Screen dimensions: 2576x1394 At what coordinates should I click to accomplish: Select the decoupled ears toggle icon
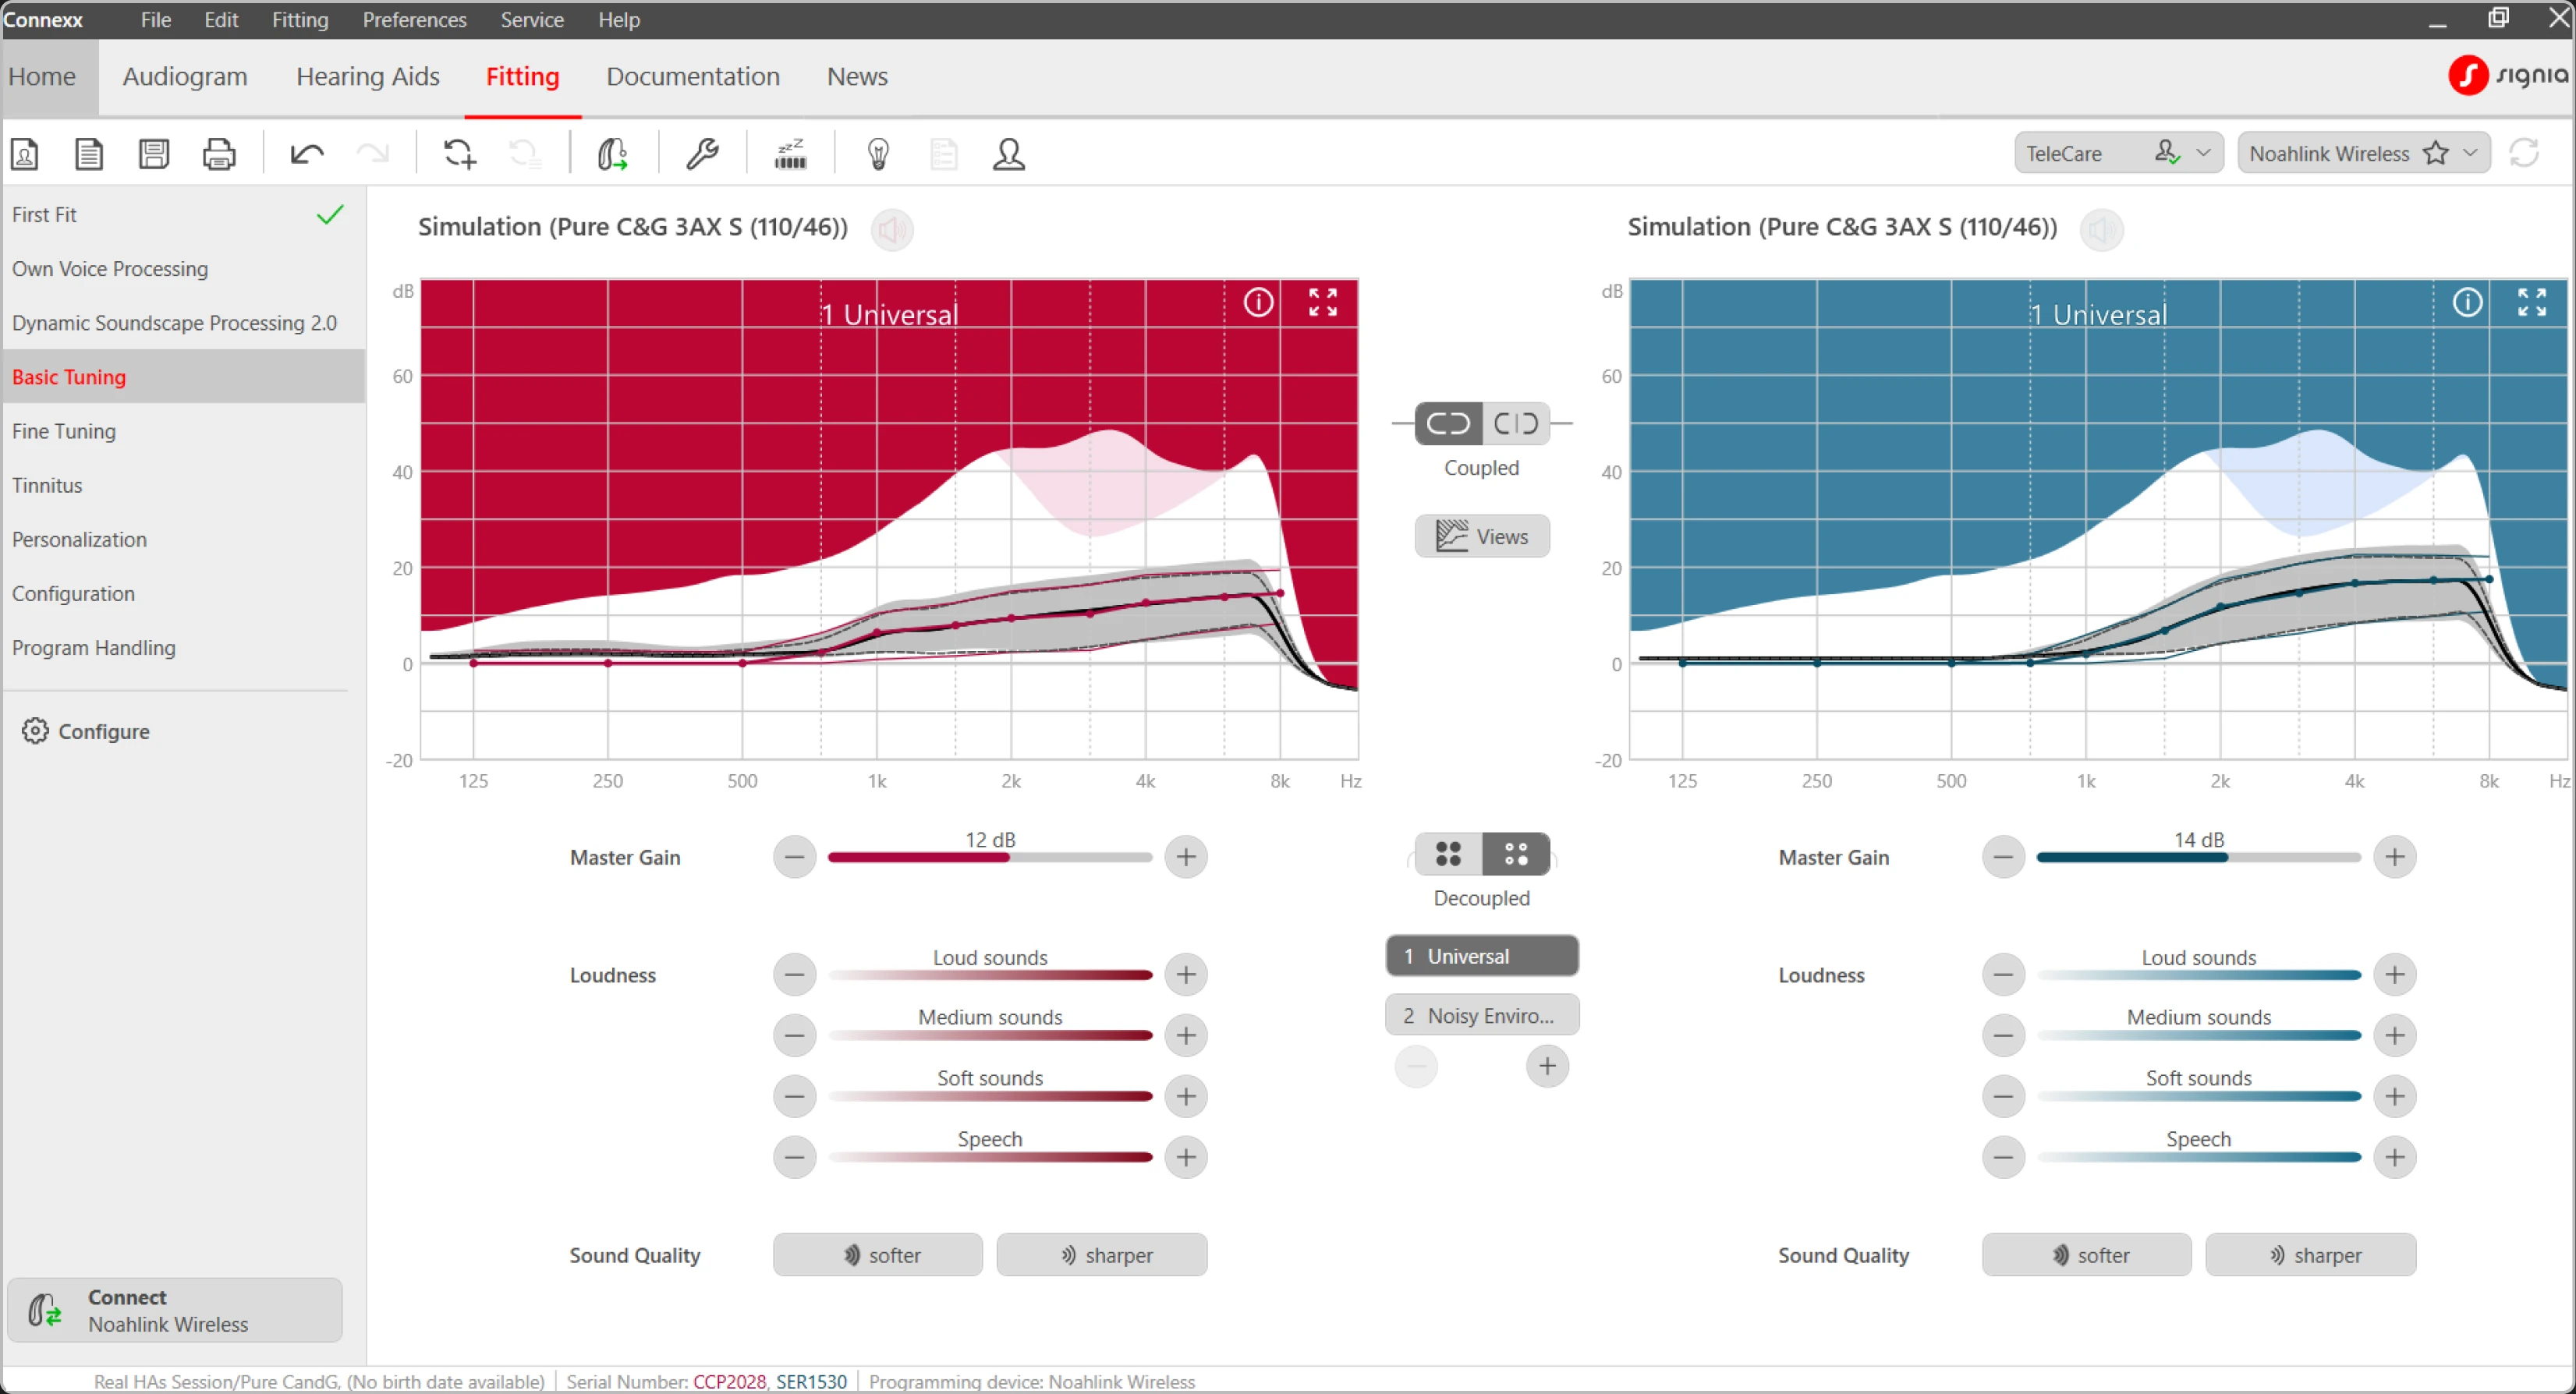point(1516,424)
